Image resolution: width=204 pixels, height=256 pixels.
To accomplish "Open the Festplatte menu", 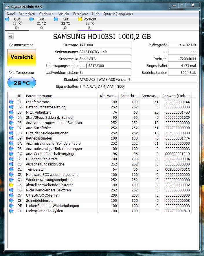I will pyautogui.click(x=81, y=14).
